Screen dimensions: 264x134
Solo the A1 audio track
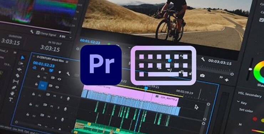[x=61, y=97]
